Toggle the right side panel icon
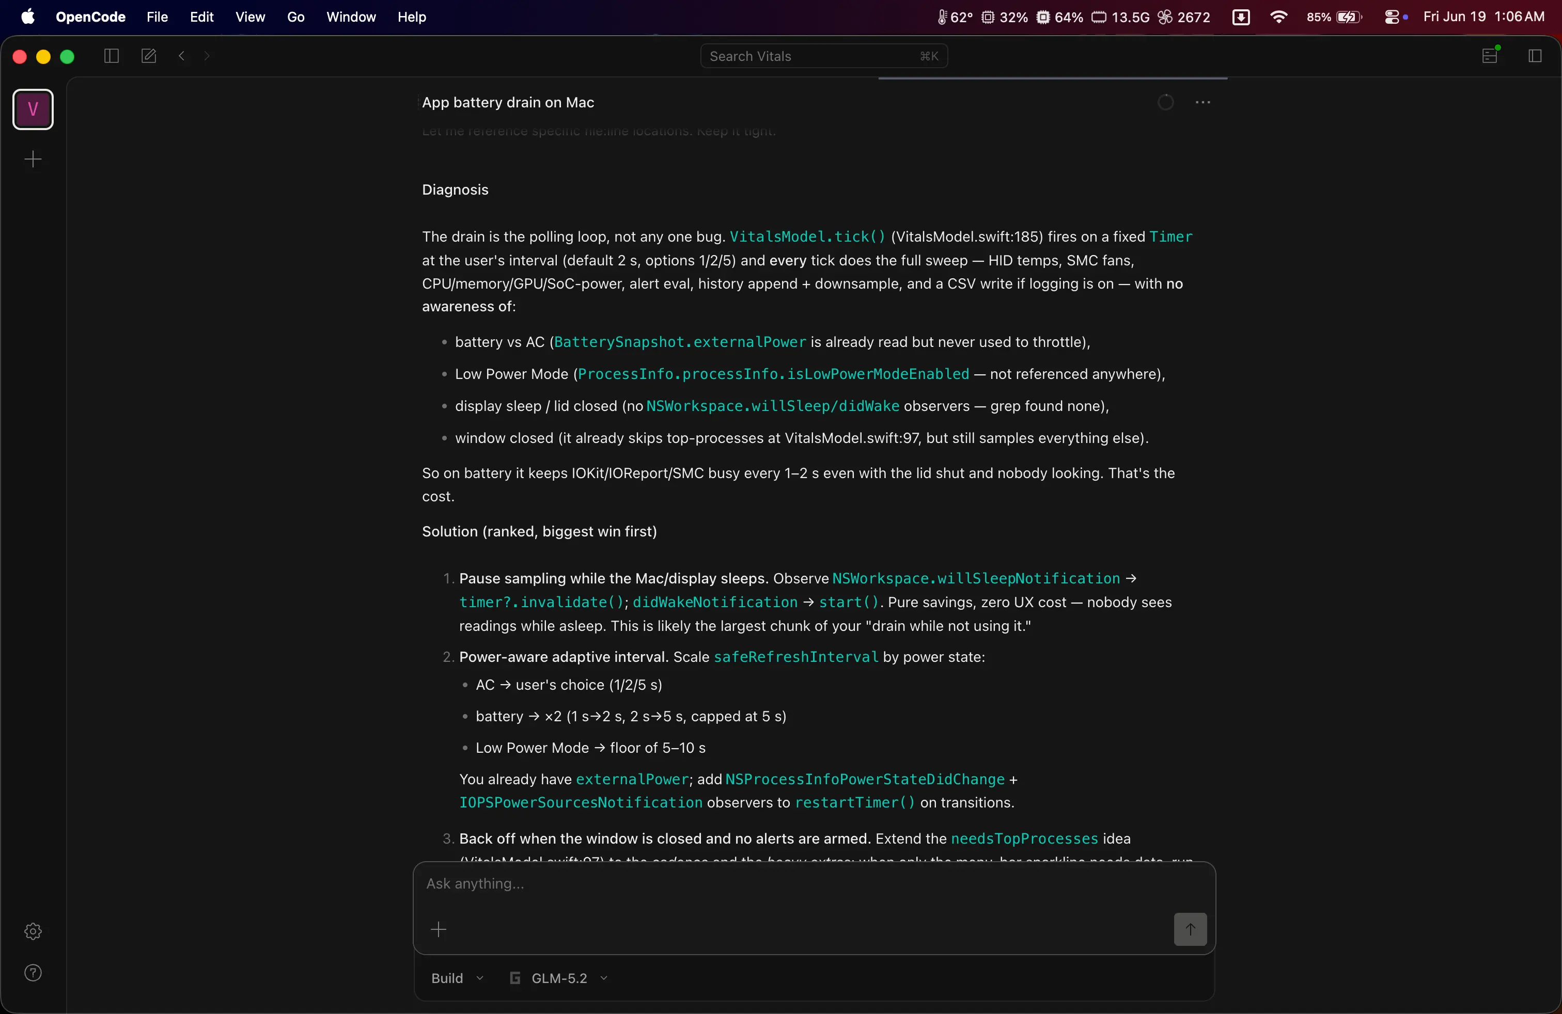1562x1014 pixels. (1535, 56)
